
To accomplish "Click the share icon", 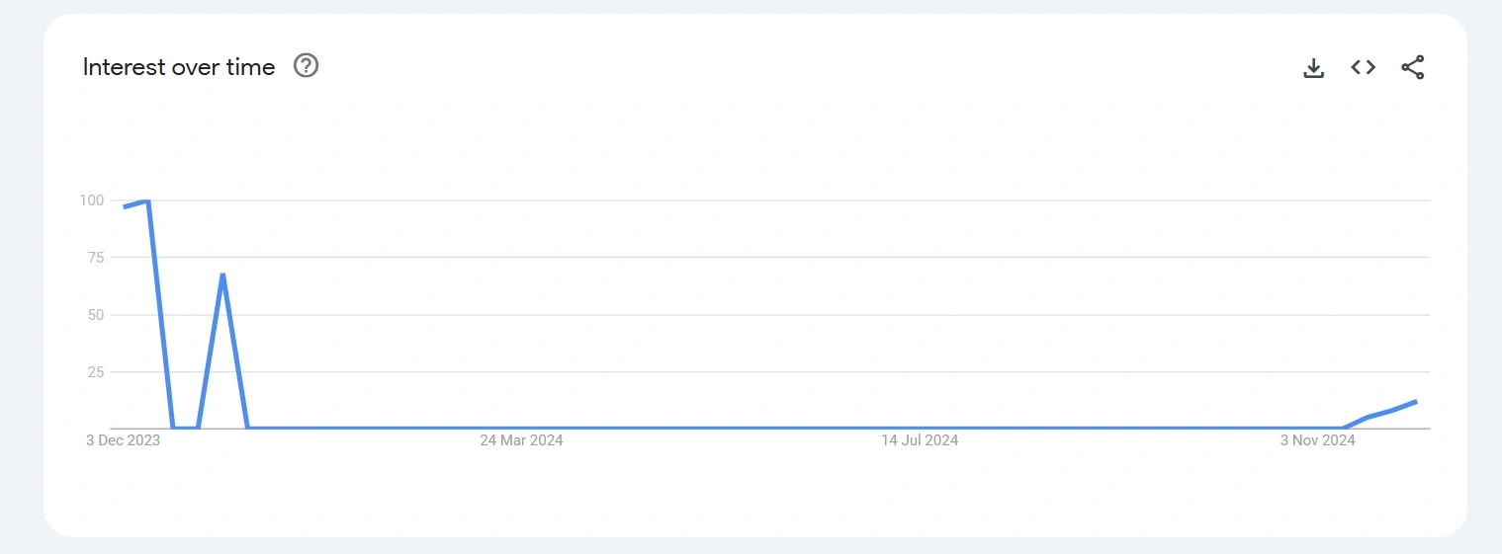I will [1413, 67].
